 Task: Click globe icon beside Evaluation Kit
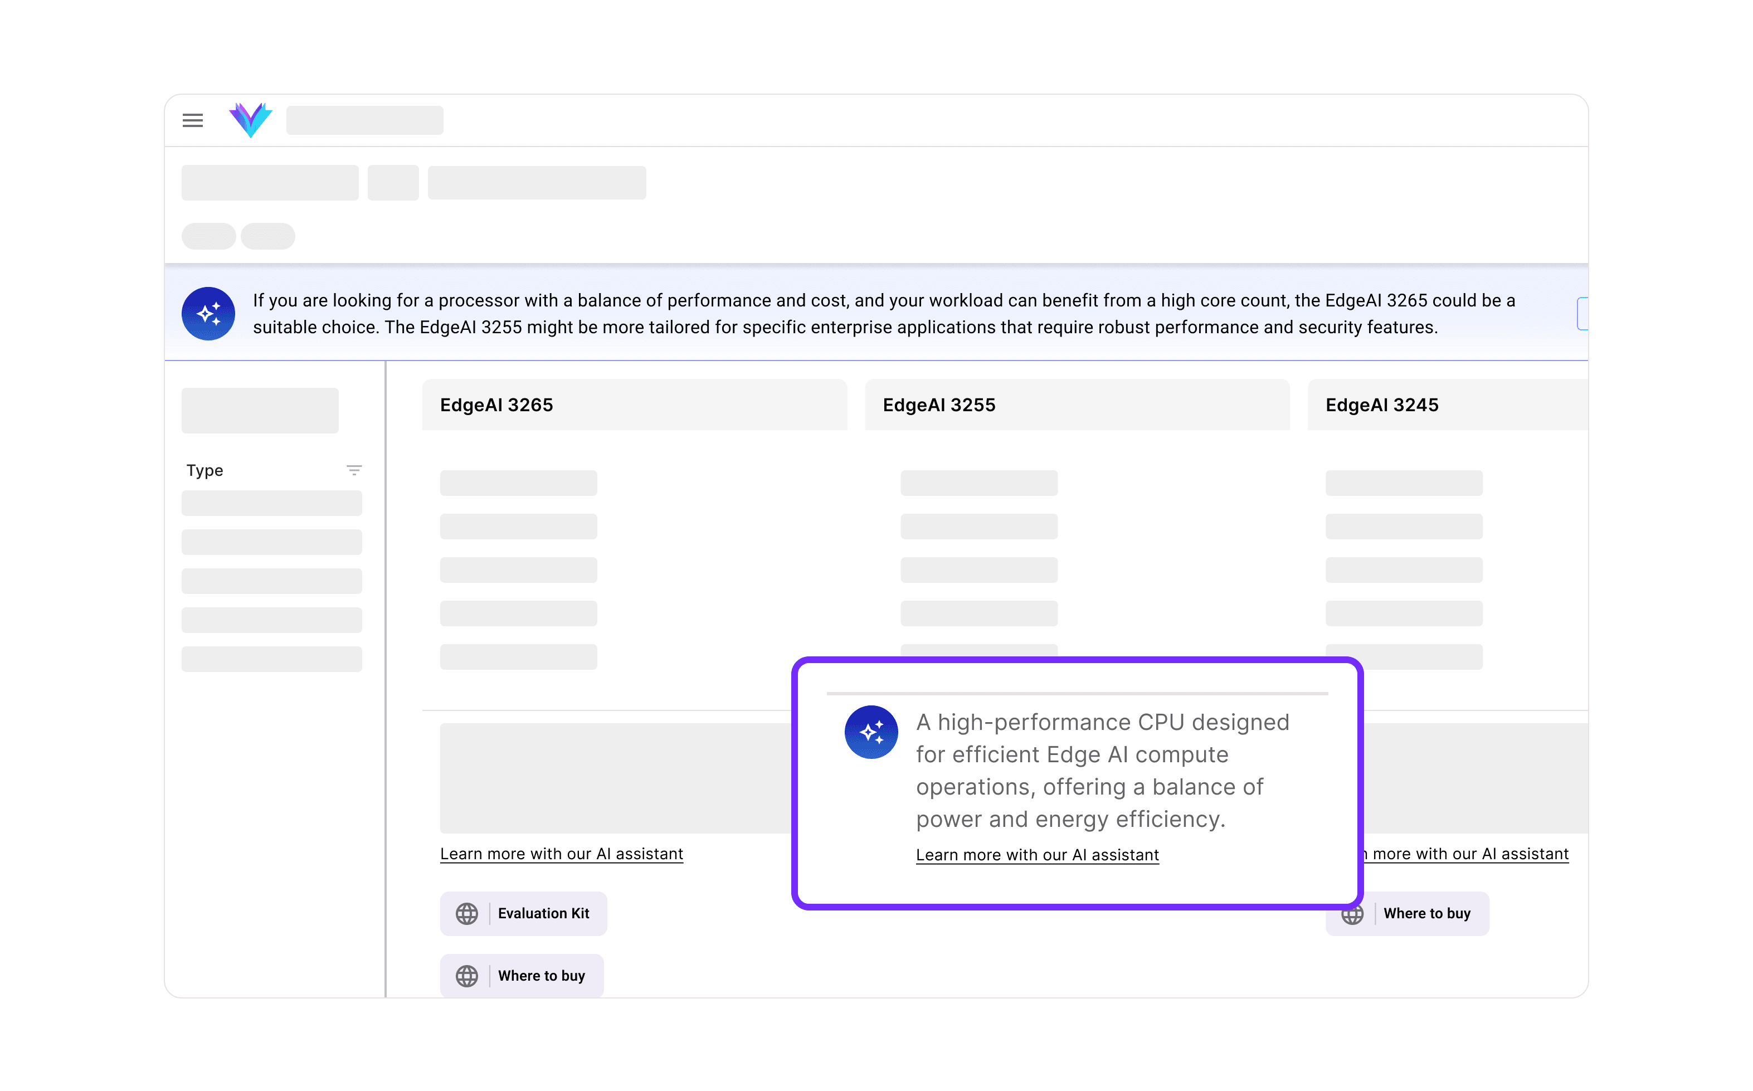[467, 913]
